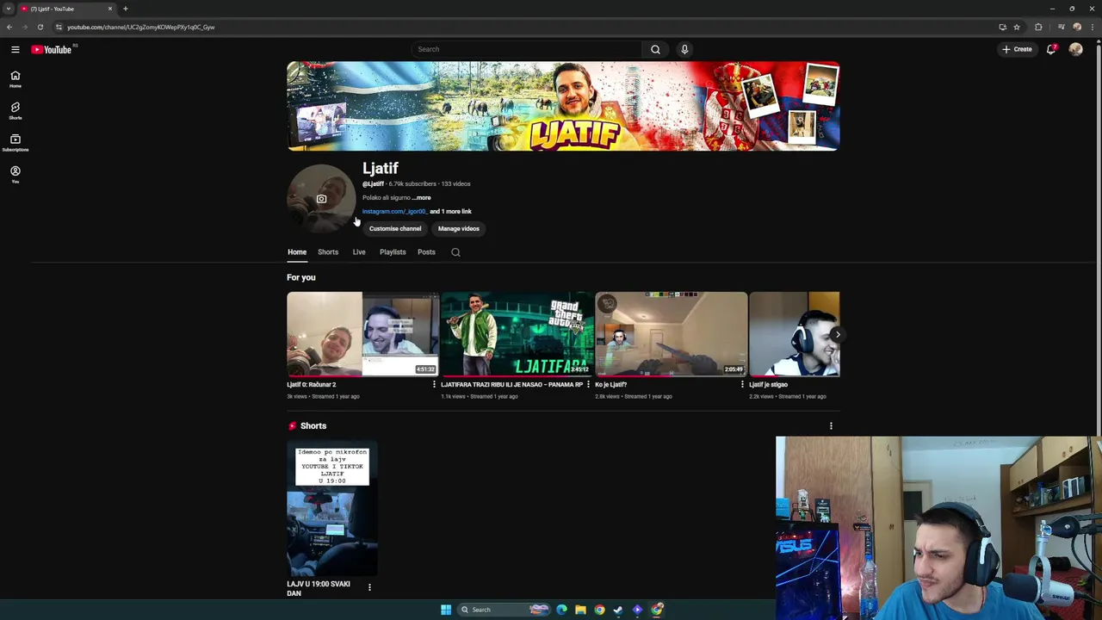
Task: Open Shorts section options menu
Action: coord(831,426)
